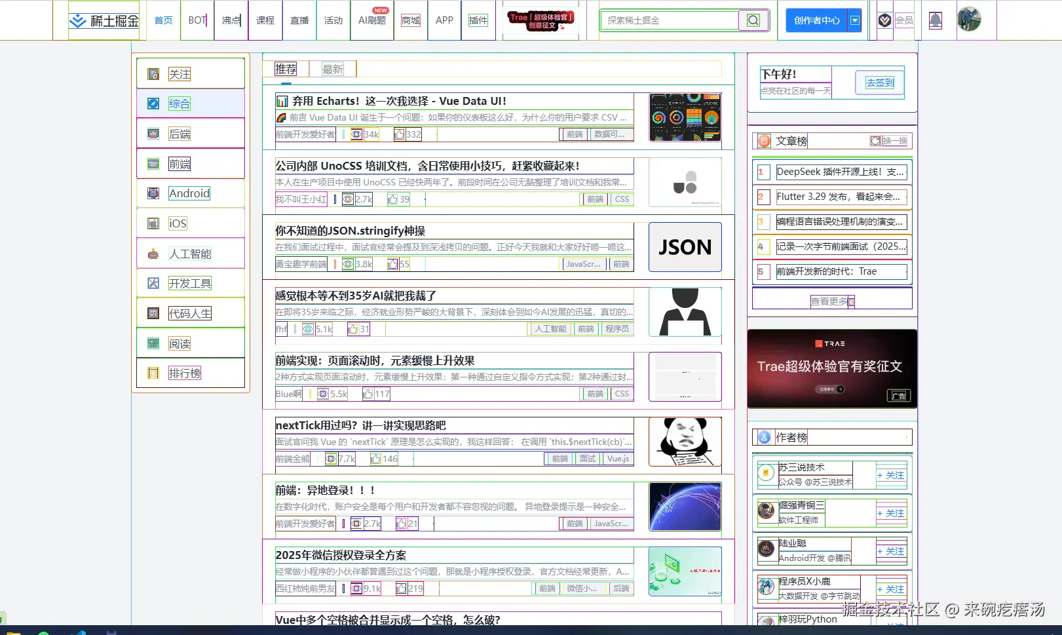This screenshot has height=635, width=1062.
Task: Click the like icon on the 页面滚动 article
Action: tap(368, 394)
